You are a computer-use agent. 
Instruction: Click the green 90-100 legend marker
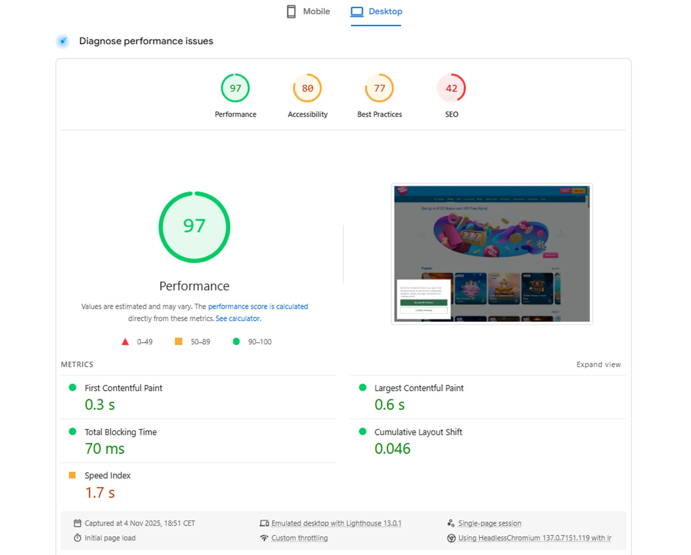tap(236, 341)
